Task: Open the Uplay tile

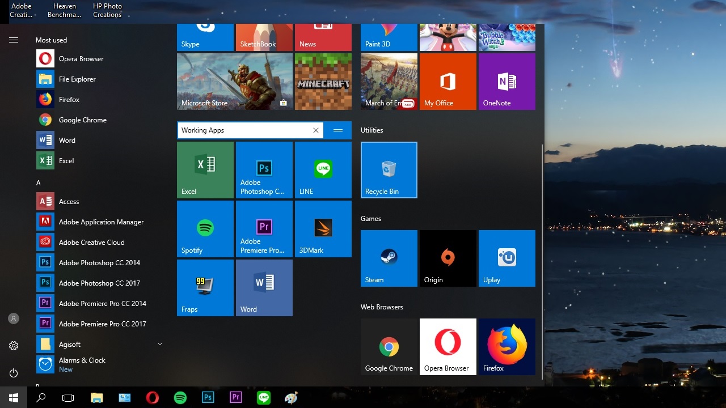Action: 506,258
